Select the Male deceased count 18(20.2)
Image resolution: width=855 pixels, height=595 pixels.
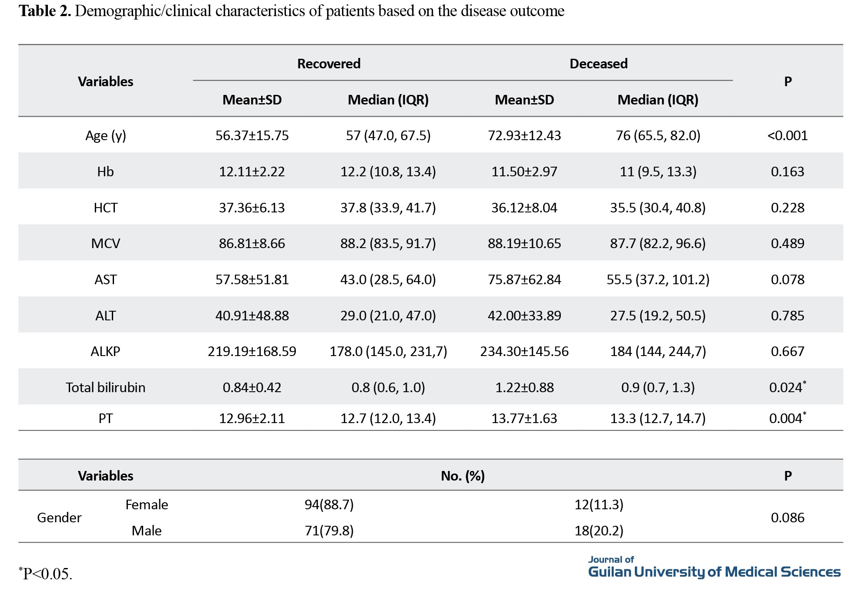tap(599, 531)
